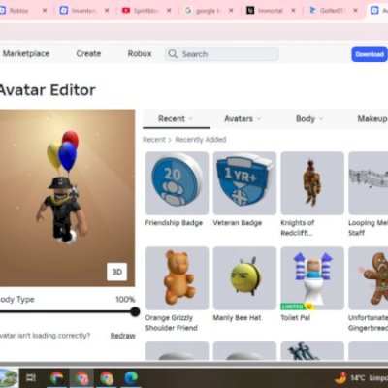This screenshot has width=388, height=388.
Task: Select the Toilet Pal limited item thumbnail
Action: pyautogui.click(x=312, y=278)
